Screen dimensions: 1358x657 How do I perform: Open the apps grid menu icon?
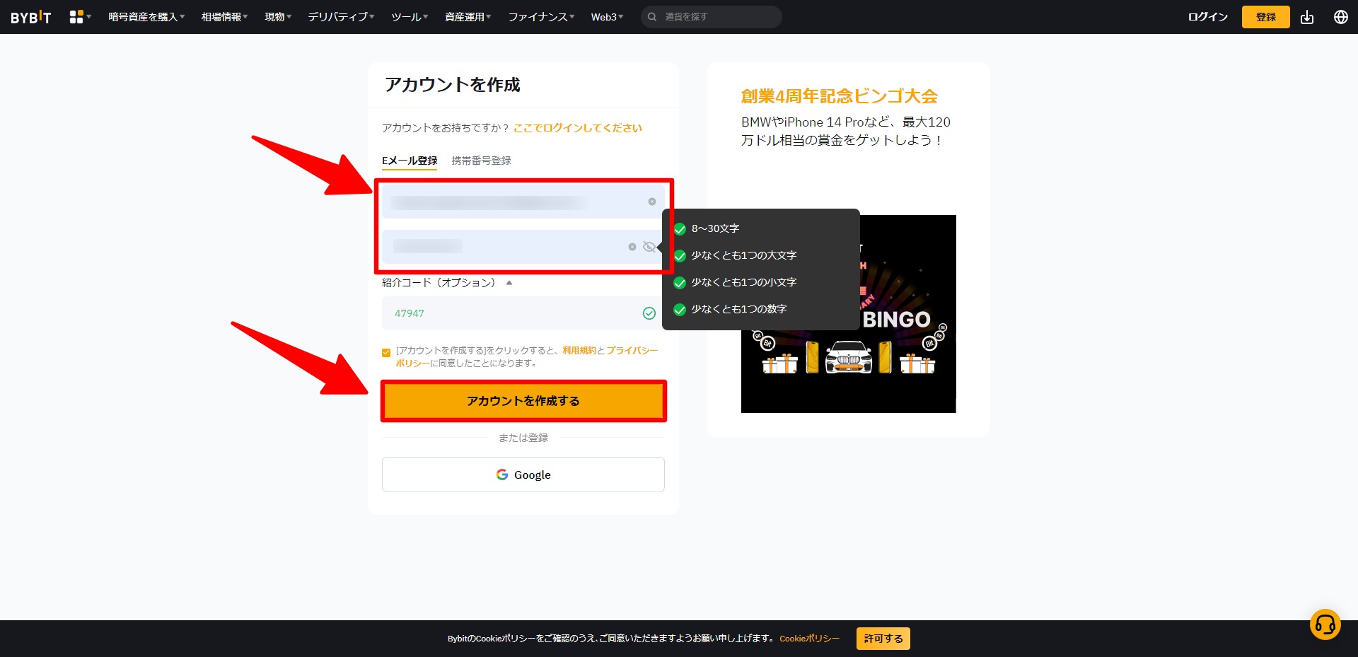click(76, 17)
